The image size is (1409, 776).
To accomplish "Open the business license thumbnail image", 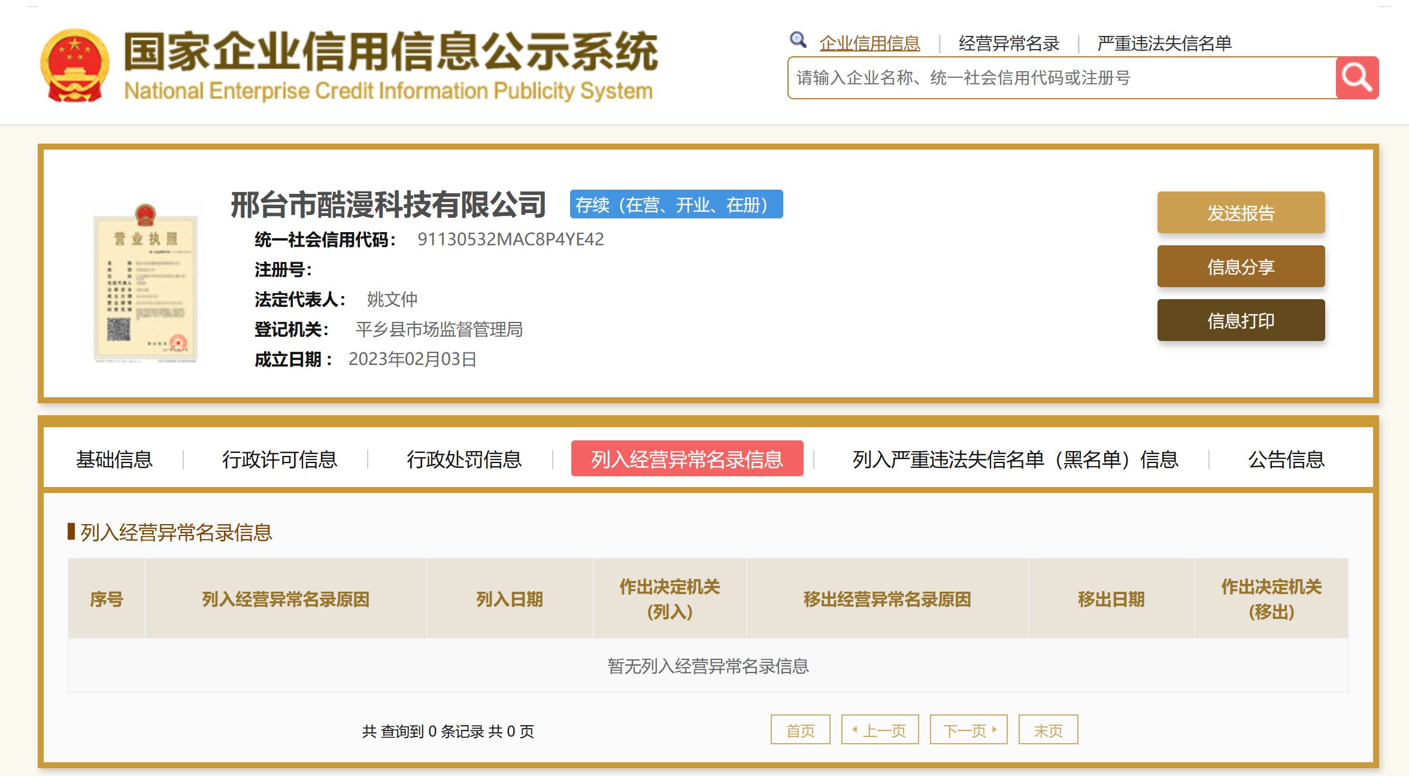I will pyautogui.click(x=146, y=283).
